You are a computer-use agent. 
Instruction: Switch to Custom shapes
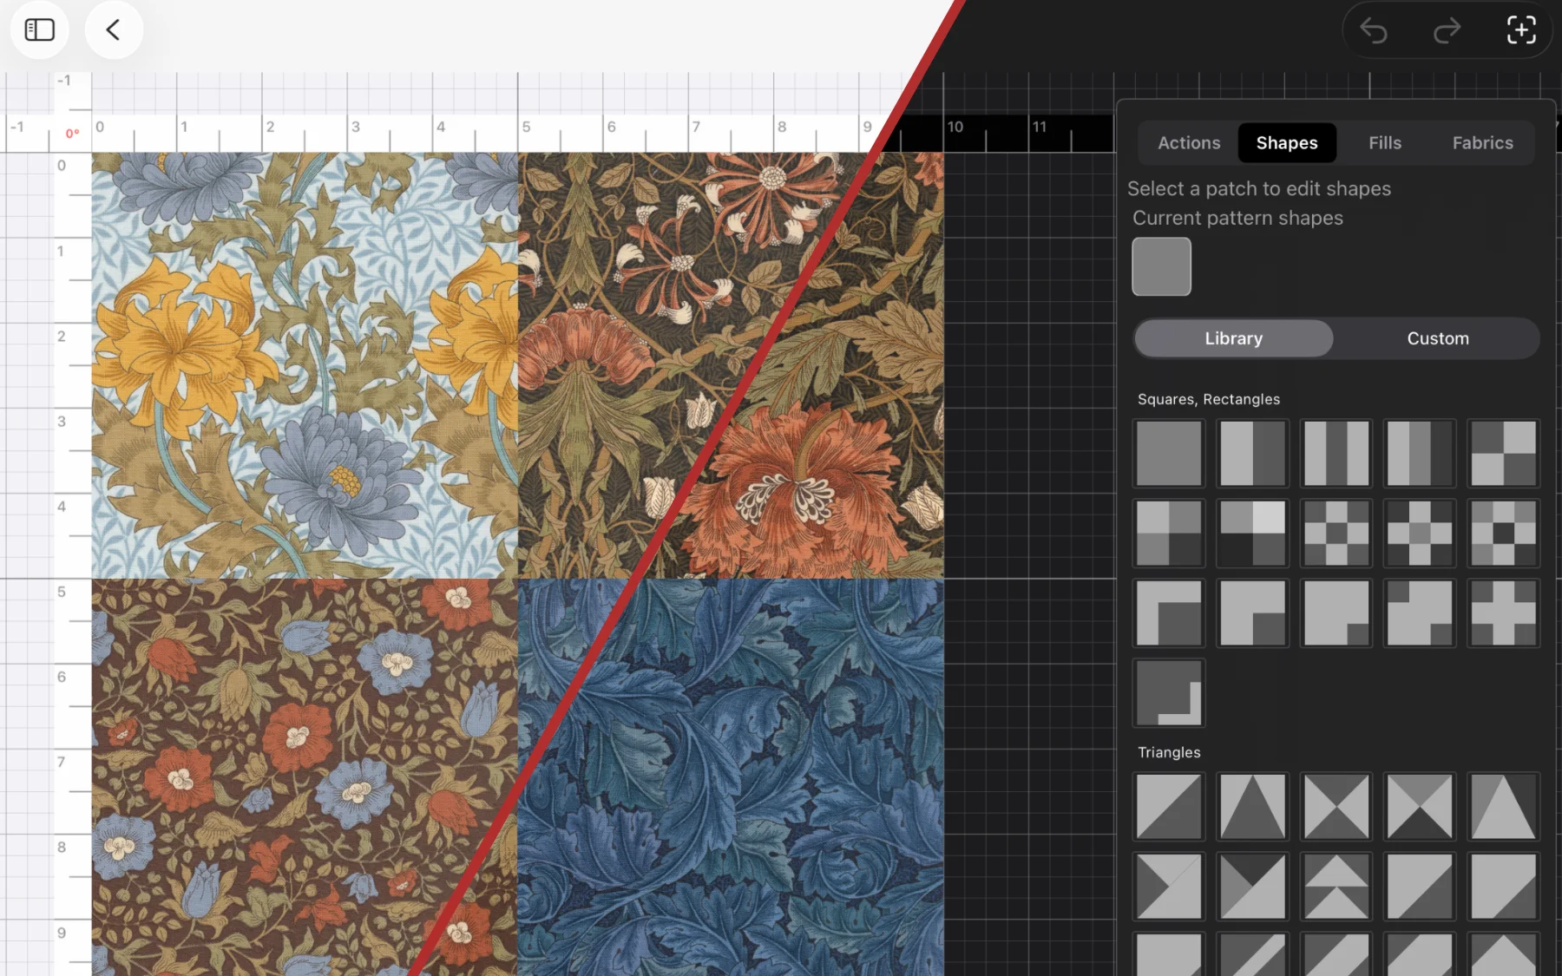[1438, 338]
